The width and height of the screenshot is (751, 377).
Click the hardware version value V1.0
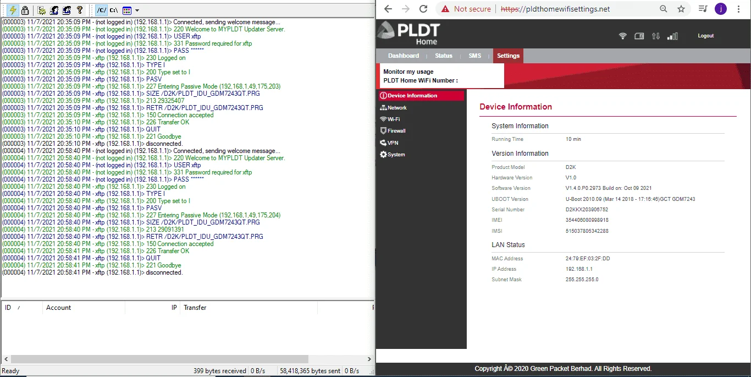click(571, 178)
